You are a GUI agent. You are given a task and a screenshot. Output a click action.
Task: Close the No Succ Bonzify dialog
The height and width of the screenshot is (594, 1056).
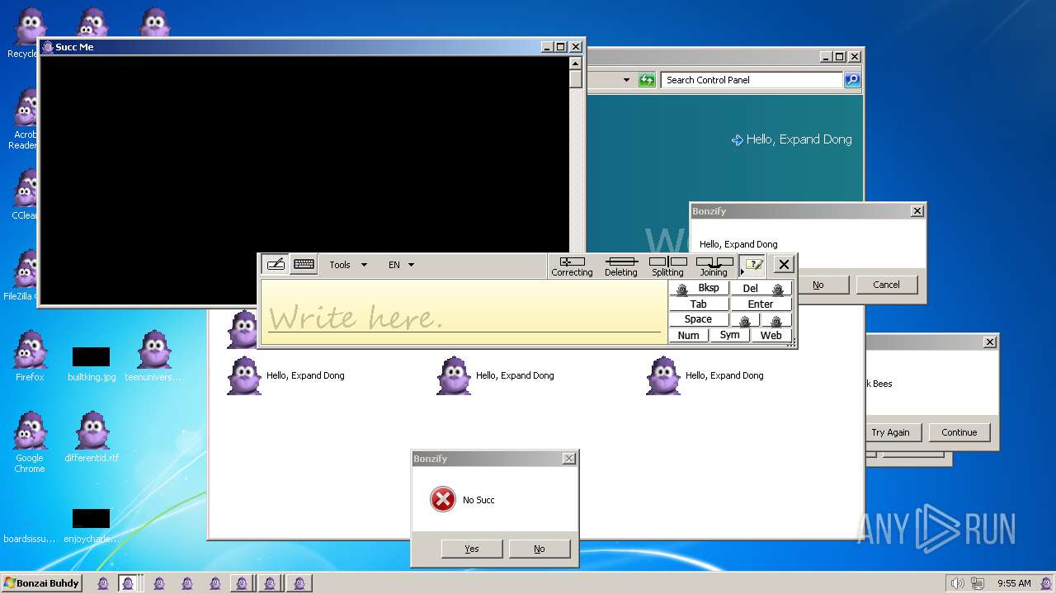tap(568, 459)
